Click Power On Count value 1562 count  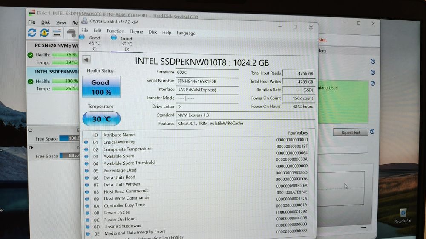point(299,98)
